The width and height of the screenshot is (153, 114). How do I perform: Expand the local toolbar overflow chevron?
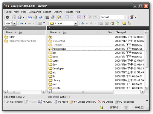click(x=44, y=22)
